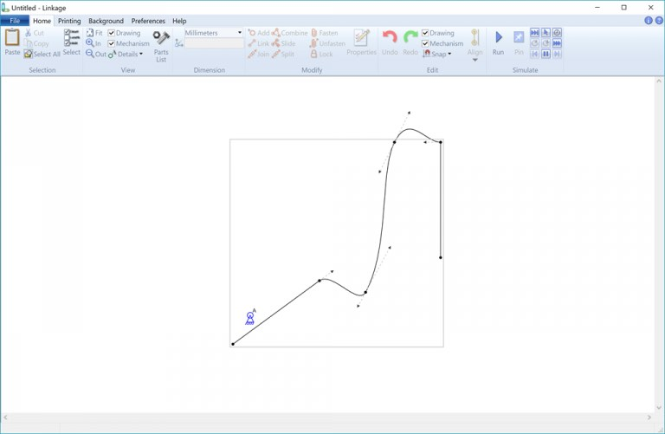Uncheck Drawing checkbox in Edit group
The image size is (665, 434).
click(425, 33)
